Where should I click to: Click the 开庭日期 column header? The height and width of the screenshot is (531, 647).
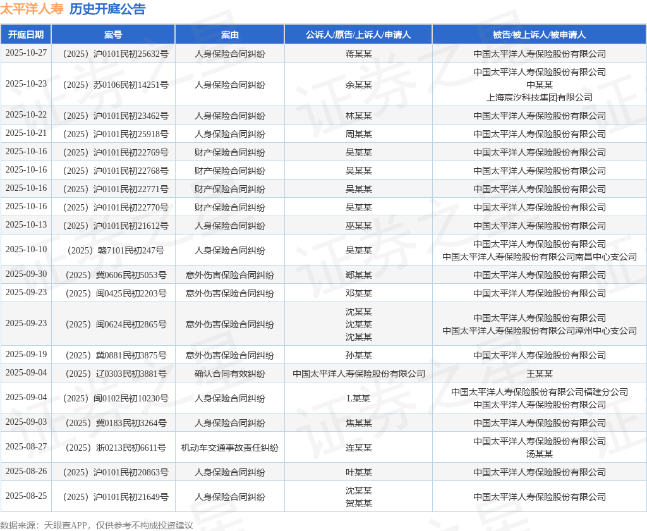26,35
